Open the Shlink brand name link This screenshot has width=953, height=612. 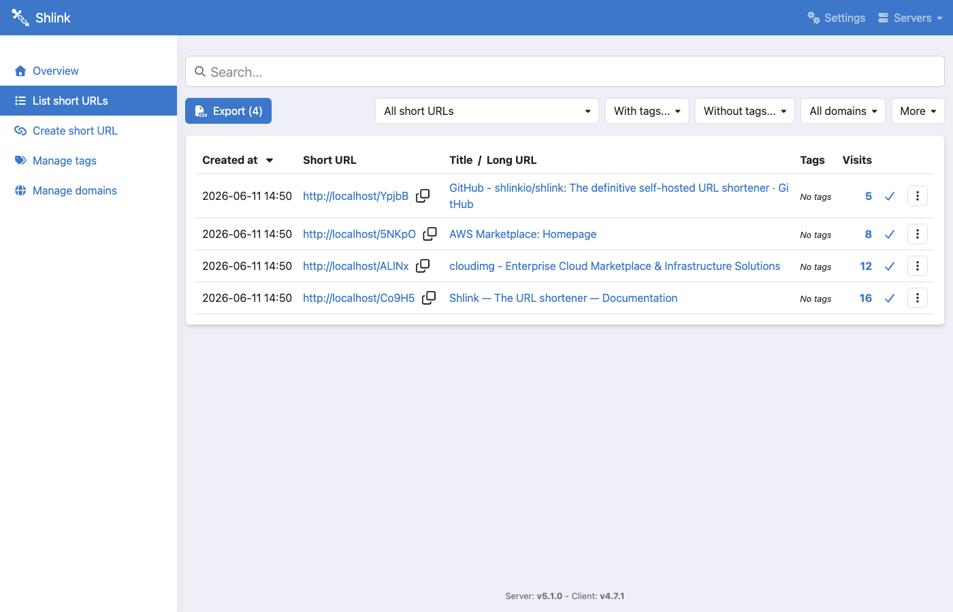tap(53, 18)
